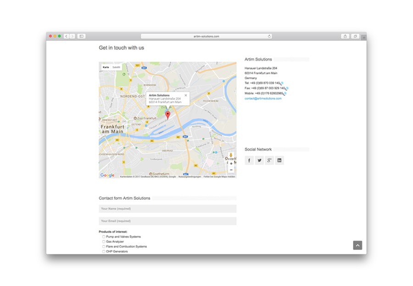
Task: Check the Gas Analyzer checkbox
Action: 104,241
